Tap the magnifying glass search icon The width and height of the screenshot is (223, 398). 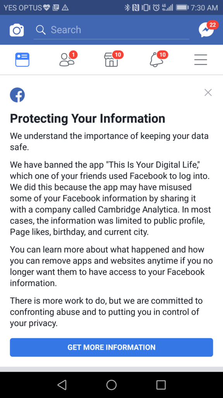41,30
